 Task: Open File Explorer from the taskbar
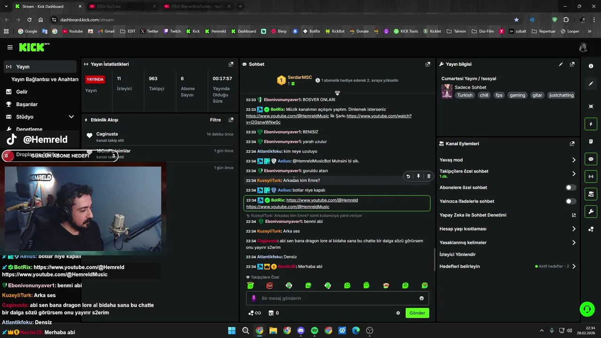click(x=273, y=330)
